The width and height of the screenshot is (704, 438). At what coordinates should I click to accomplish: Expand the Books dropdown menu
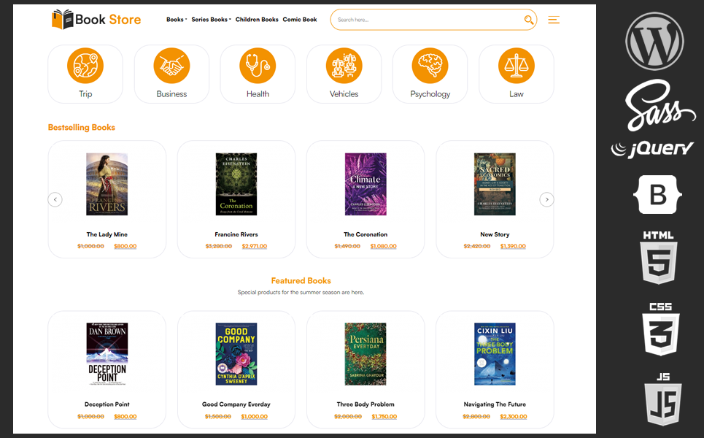pos(177,20)
